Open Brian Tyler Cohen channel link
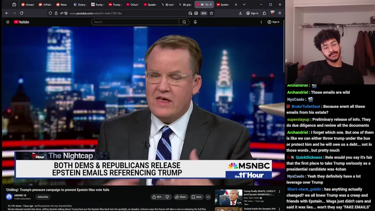The width and height of the screenshot is (375, 211). 251,198
